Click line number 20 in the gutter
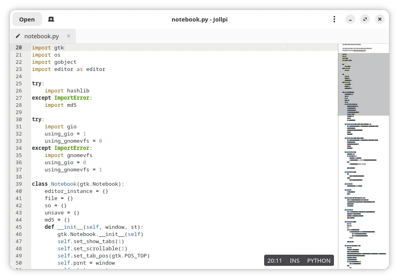 pyautogui.click(x=19, y=47)
